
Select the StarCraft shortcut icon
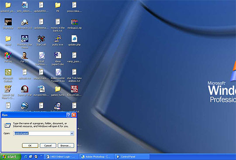tap(41, 39)
